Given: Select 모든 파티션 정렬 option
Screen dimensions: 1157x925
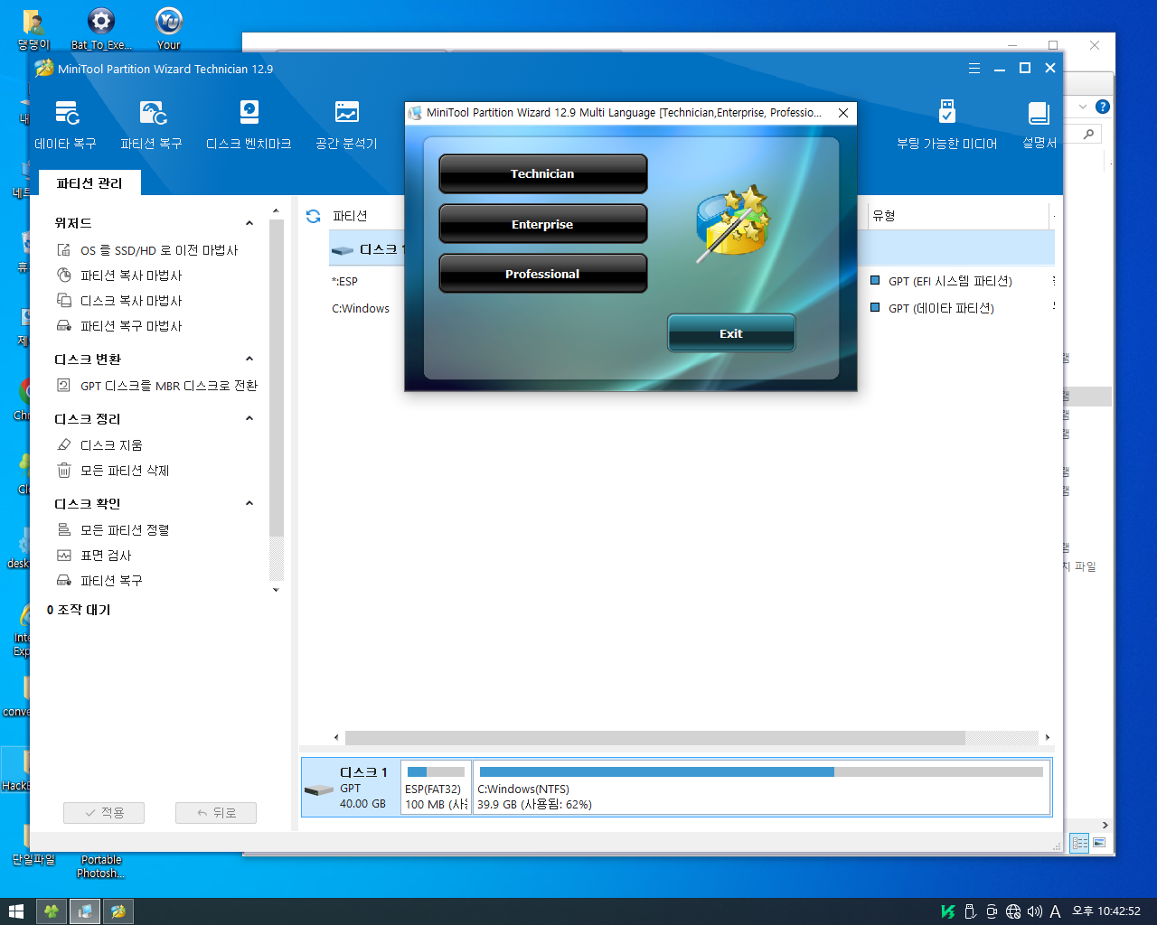Looking at the screenshot, I should pyautogui.click(x=113, y=530).
